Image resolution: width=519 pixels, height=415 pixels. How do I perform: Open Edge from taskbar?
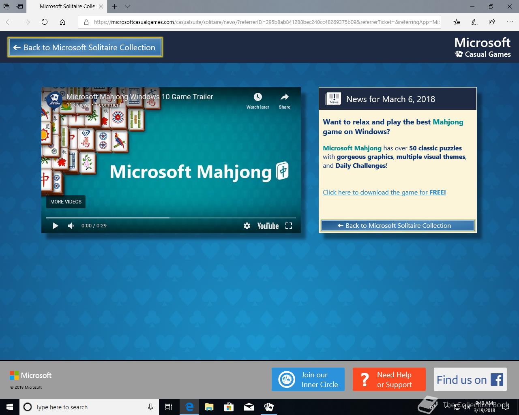(189, 407)
